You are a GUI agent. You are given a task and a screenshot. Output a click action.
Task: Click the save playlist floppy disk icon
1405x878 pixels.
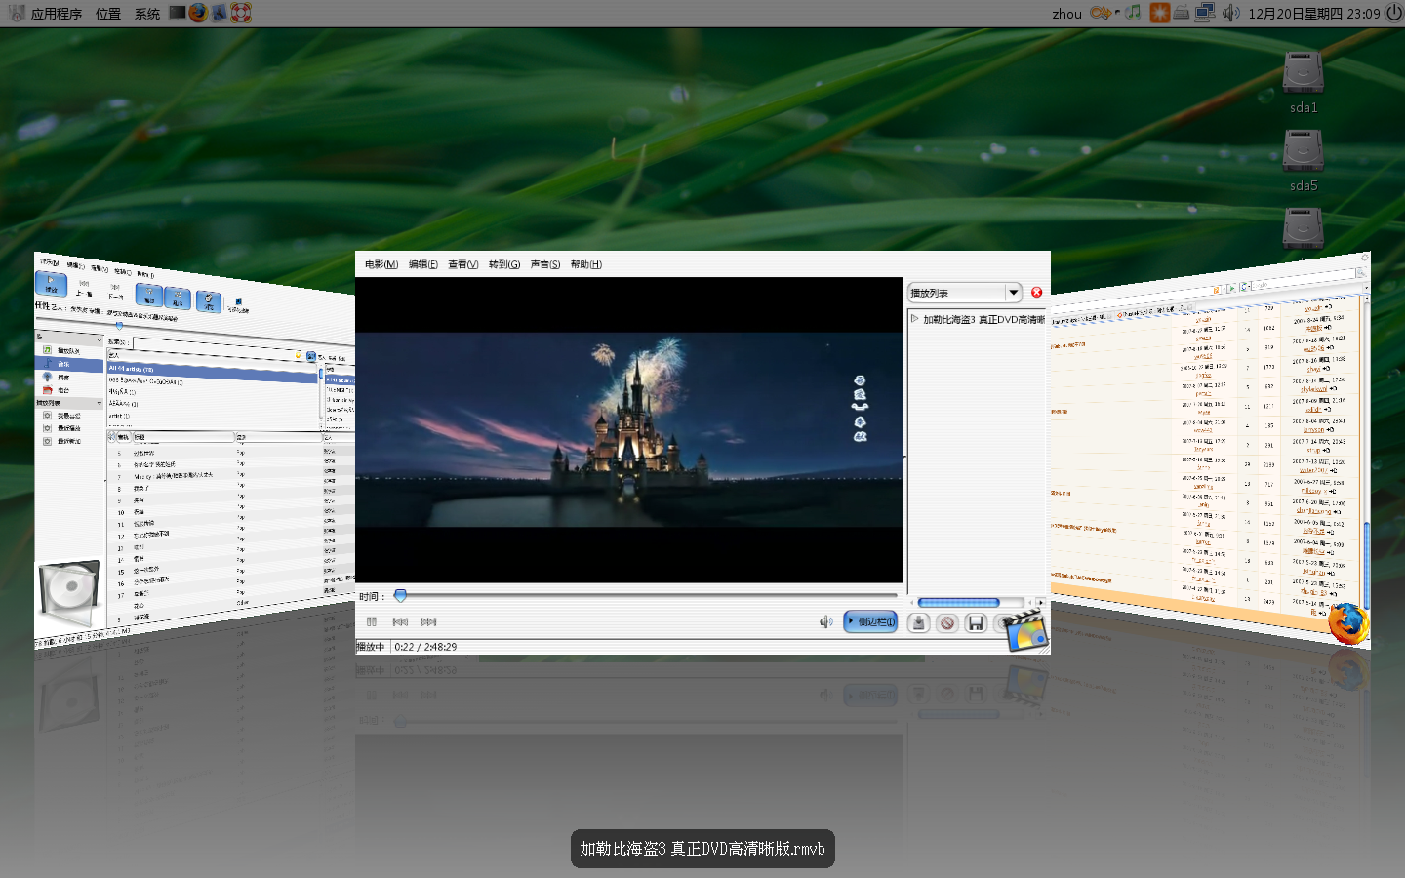coord(975,622)
